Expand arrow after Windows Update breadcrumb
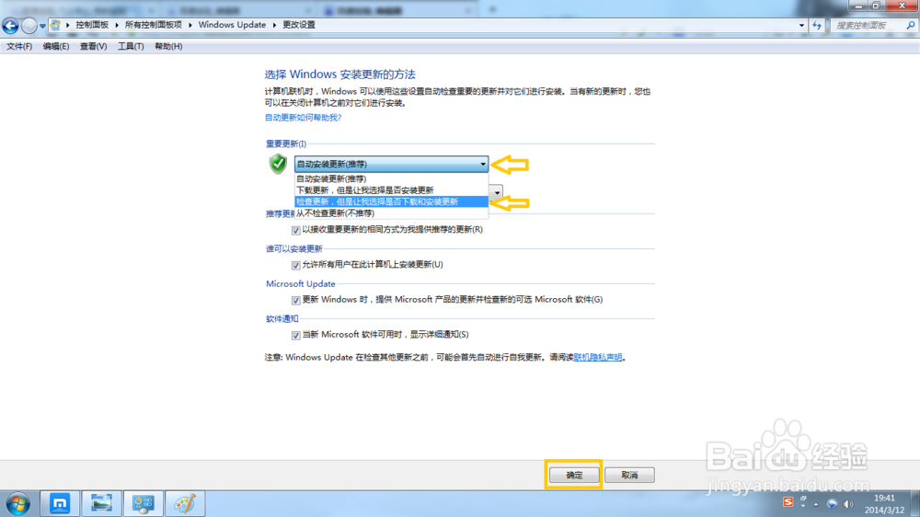The width and height of the screenshot is (920, 517). (274, 25)
